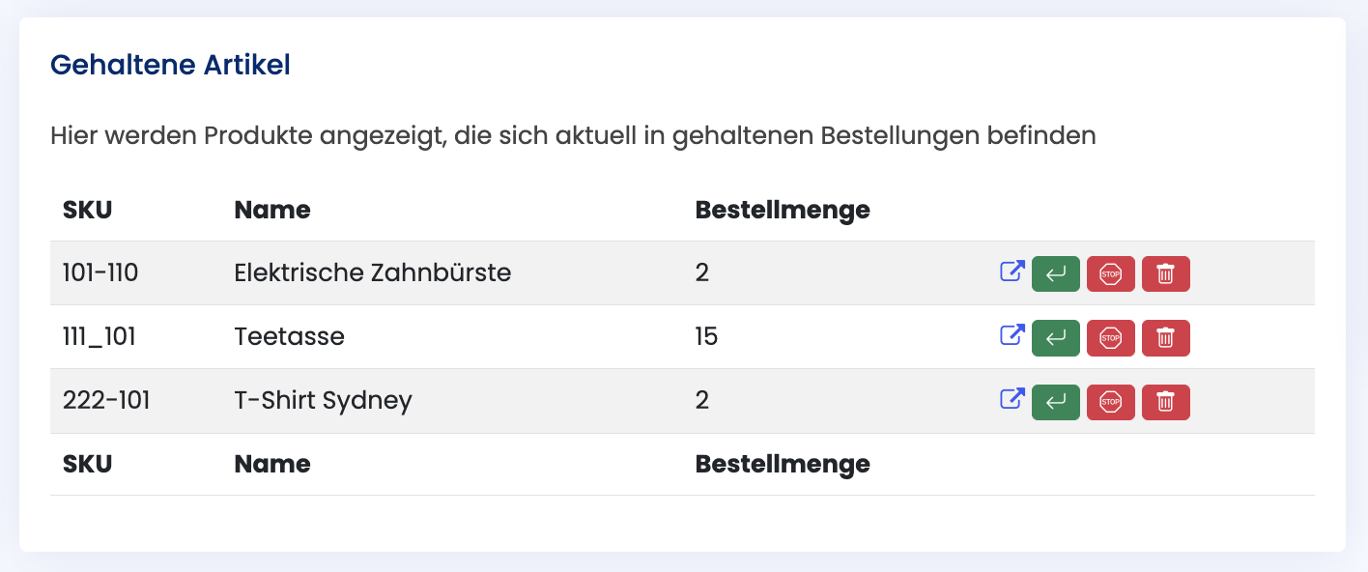The height and width of the screenshot is (572, 1368).
Task: Select SKU 101-110 cell
Action: coord(100,273)
